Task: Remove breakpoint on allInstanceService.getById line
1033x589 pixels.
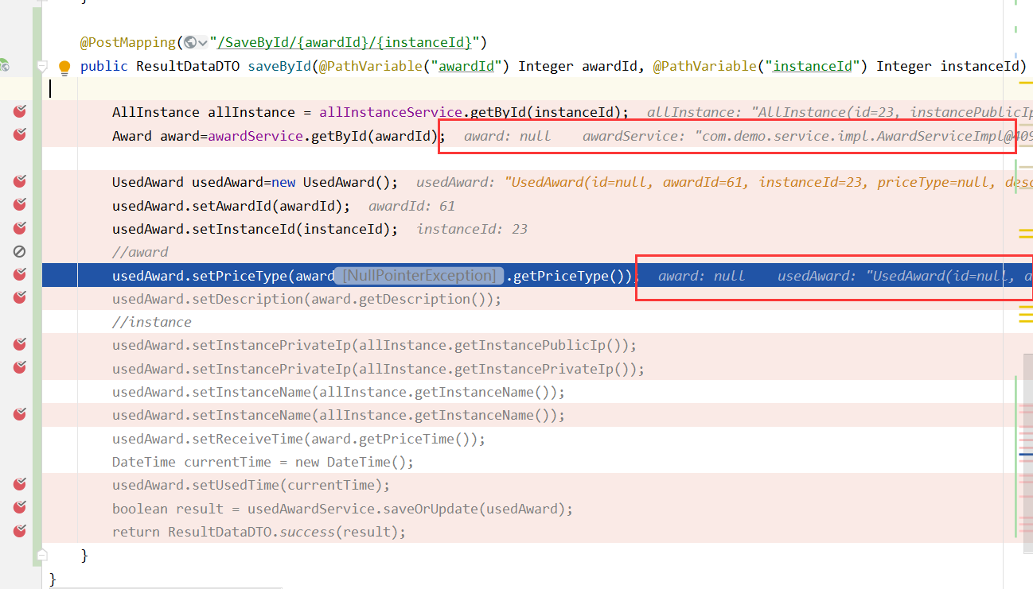Action: point(20,112)
